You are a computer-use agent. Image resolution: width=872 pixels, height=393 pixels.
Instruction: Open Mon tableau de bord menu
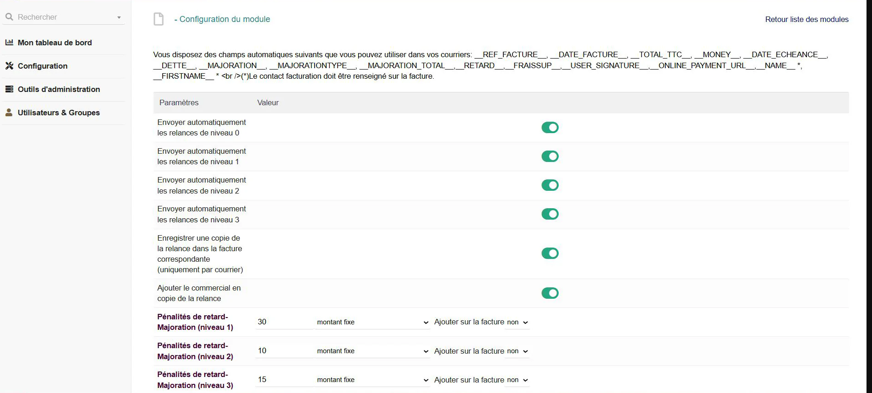[x=54, y=43]
